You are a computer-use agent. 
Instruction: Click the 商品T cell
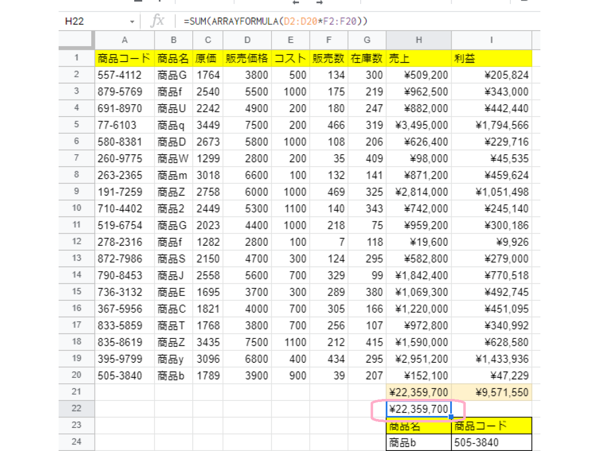174,325
